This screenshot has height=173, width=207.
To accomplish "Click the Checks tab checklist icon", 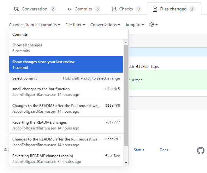I will (x=114, y=9).
